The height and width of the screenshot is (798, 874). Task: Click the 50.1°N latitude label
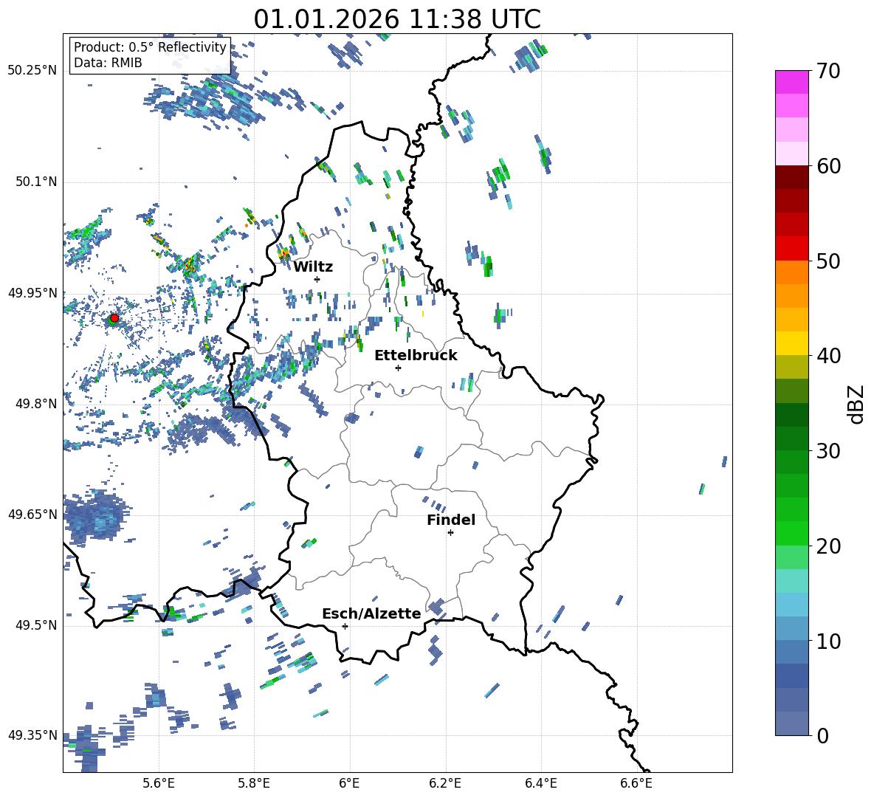(36, 182)
